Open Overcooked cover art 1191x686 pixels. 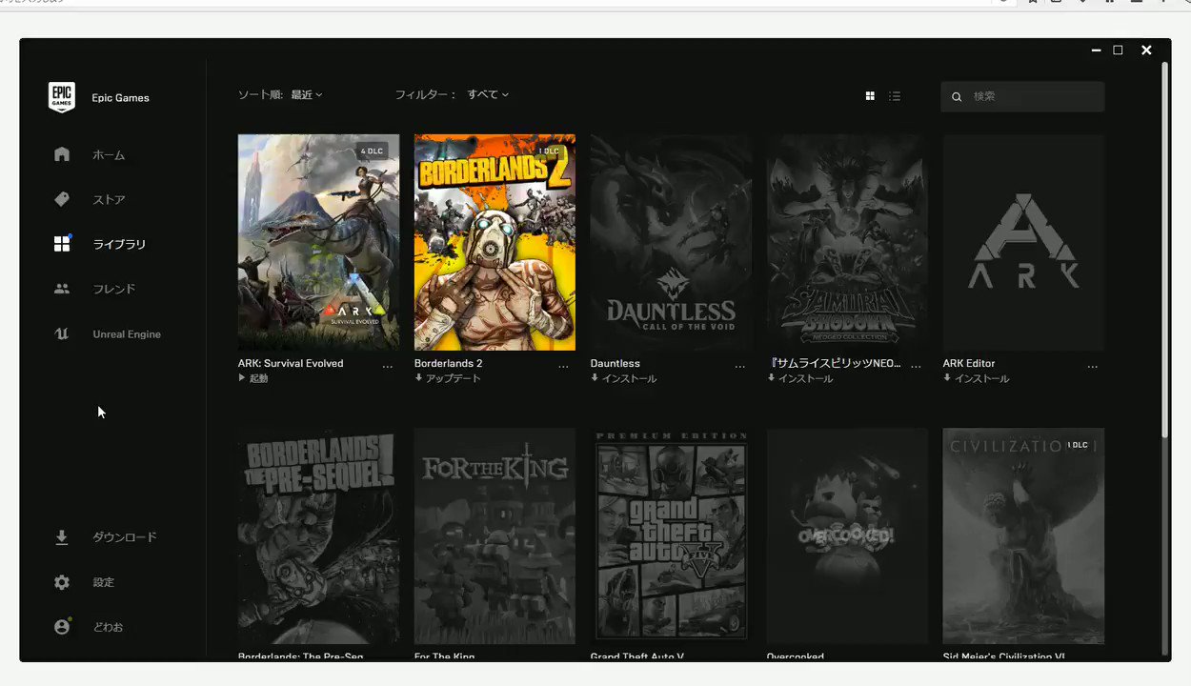pyautogui.click(x=847, y=535)
